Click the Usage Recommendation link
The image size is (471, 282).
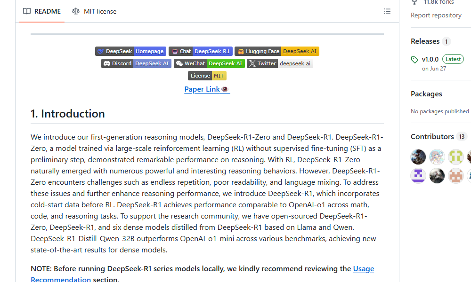(x=363, y=268)
